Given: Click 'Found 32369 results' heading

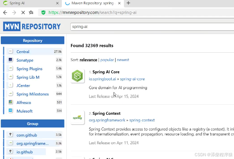Looking at the screenshot, I should (x=92, y=46).
